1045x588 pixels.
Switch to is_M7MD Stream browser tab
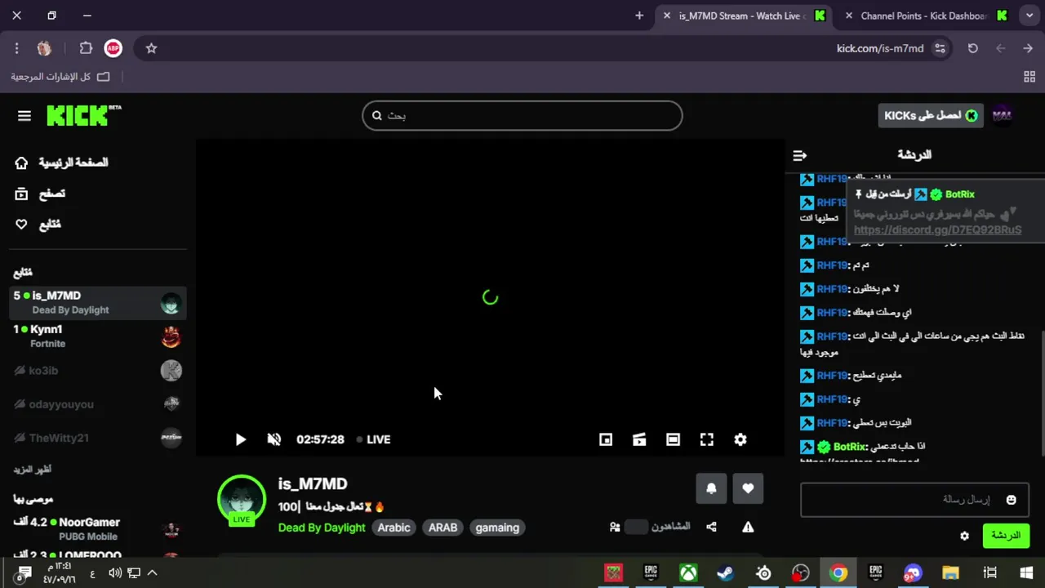[745, 16]
